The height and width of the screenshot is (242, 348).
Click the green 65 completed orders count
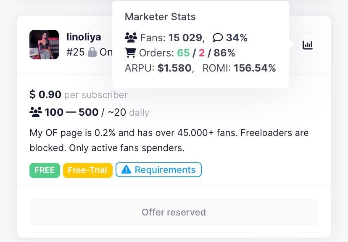coord(183,53)
